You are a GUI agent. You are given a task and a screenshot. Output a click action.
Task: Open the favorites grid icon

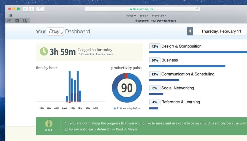click(10, 15)
